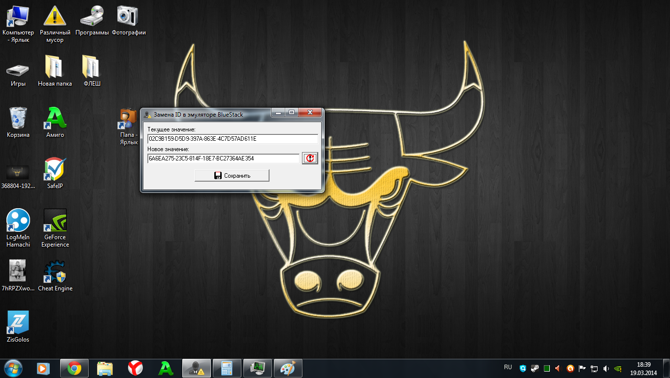Screen dimensions: 670x378
Task: Click the BlueStack ID changer taskbar button
Action: (197, 368)
